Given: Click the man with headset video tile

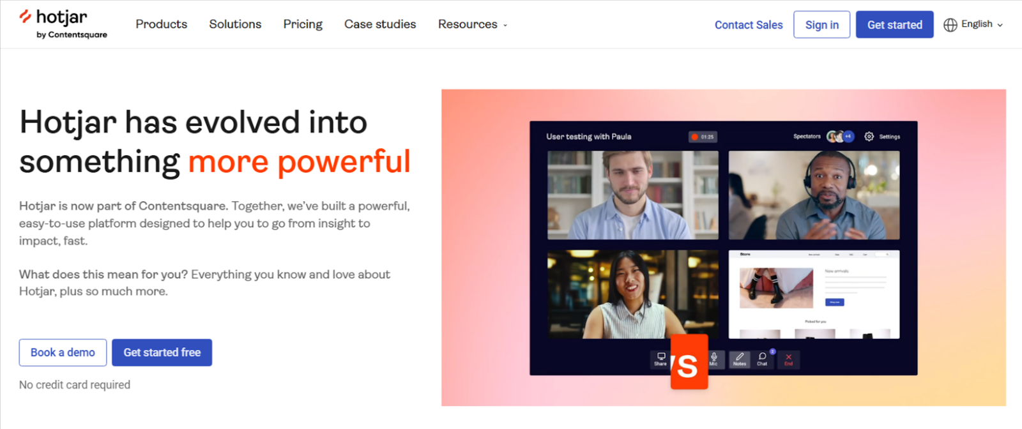Looking at the screenshot, I should tap(814, 195).
